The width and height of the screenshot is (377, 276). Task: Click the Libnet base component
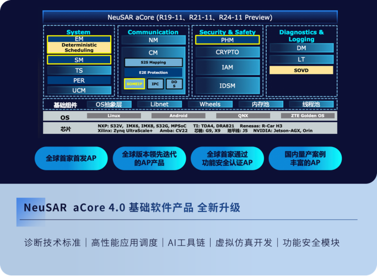pyautogui.click(x=159, y=104)
